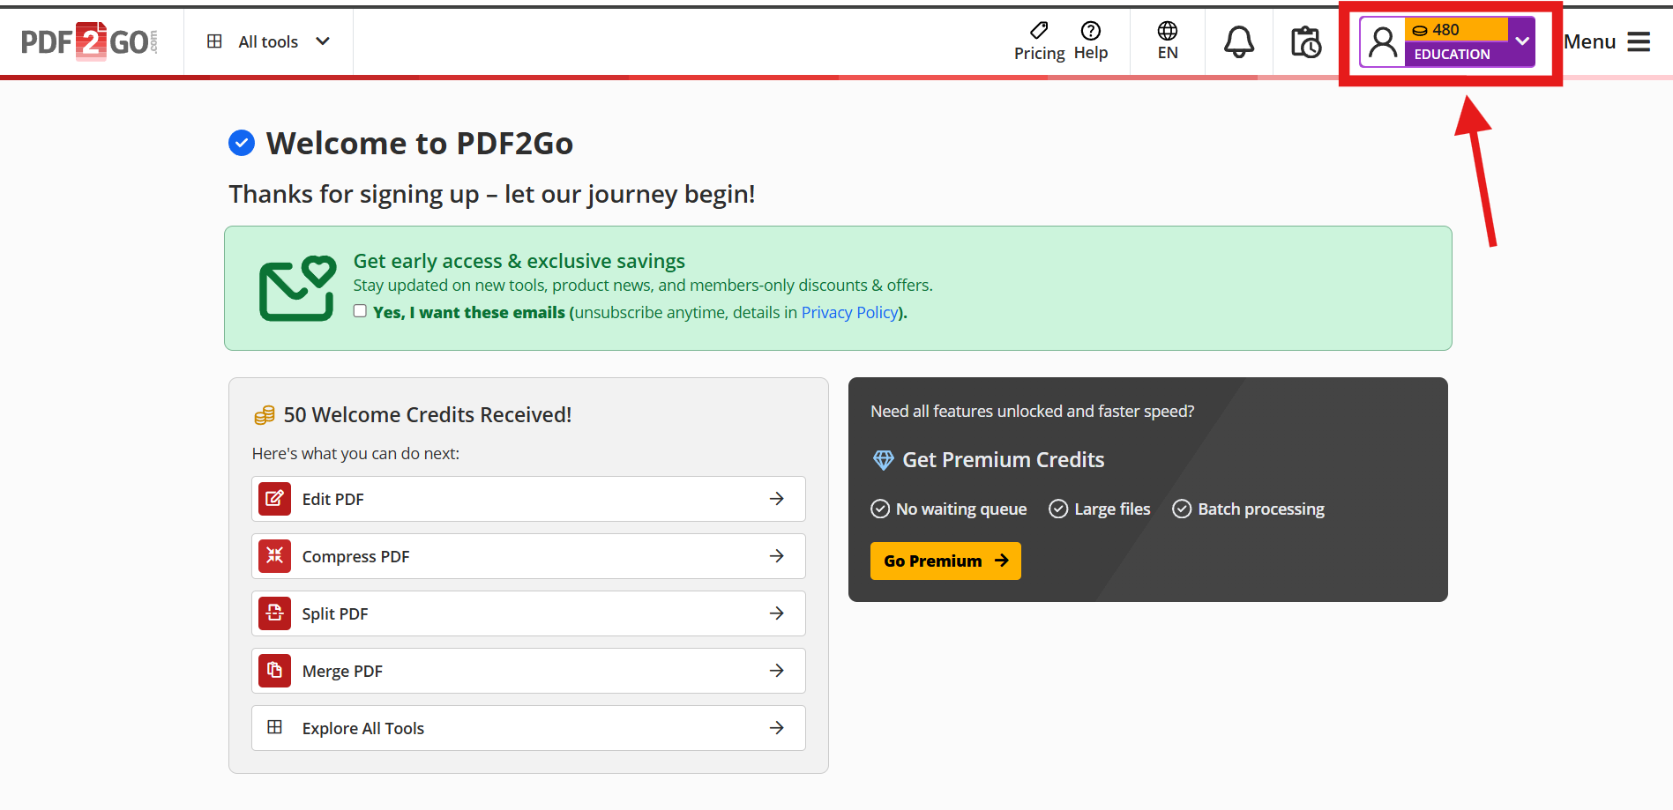Click the PDF2Go logo
This screenshot has width=1673, height=810.
(x=89, y=41)
